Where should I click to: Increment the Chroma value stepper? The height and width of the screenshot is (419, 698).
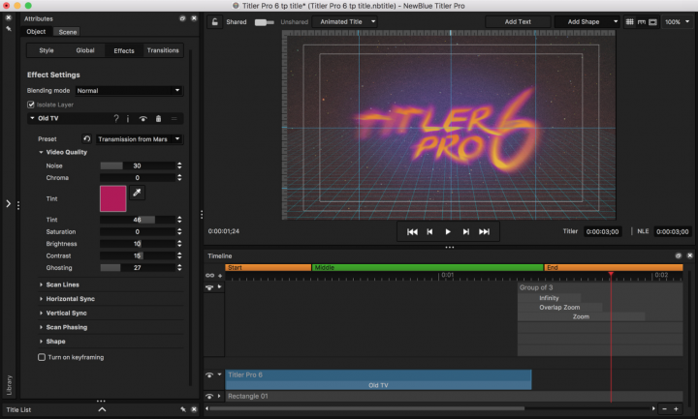point(179,175)
